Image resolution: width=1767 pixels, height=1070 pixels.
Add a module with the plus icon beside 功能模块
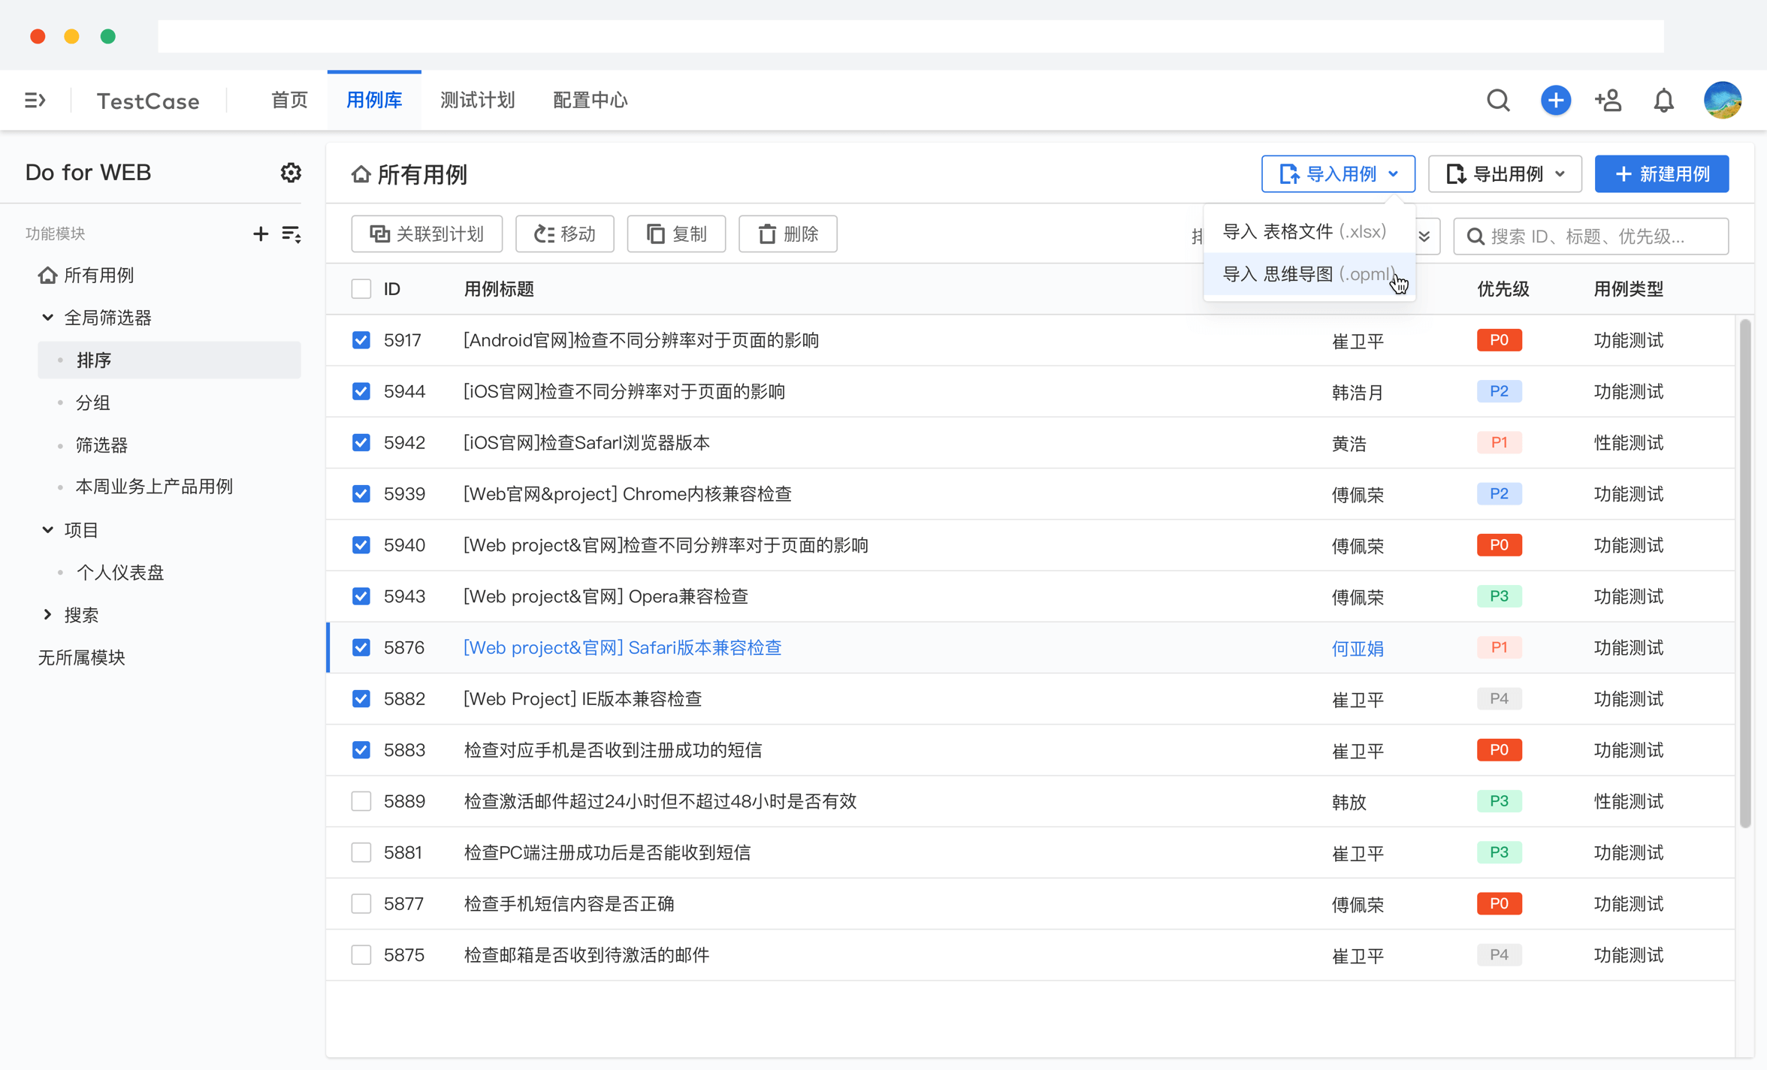[x=259, y=234]
